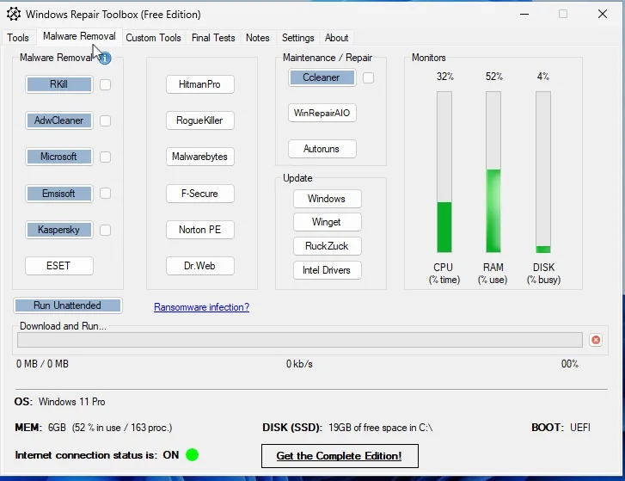
Task: Click the Norton PE button
Action: point(200,230)
